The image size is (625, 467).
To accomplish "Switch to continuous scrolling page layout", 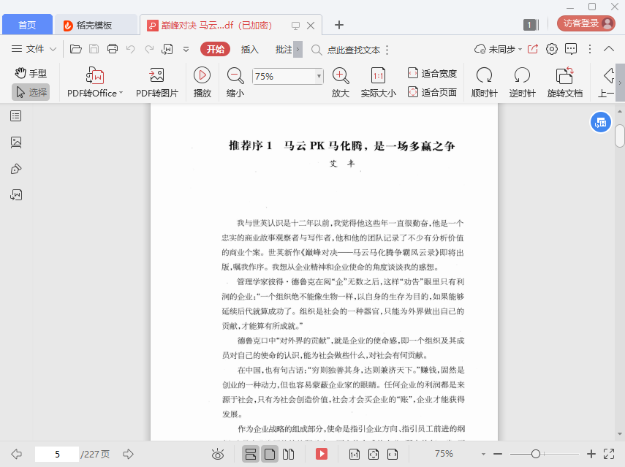I will coord(251,455).
